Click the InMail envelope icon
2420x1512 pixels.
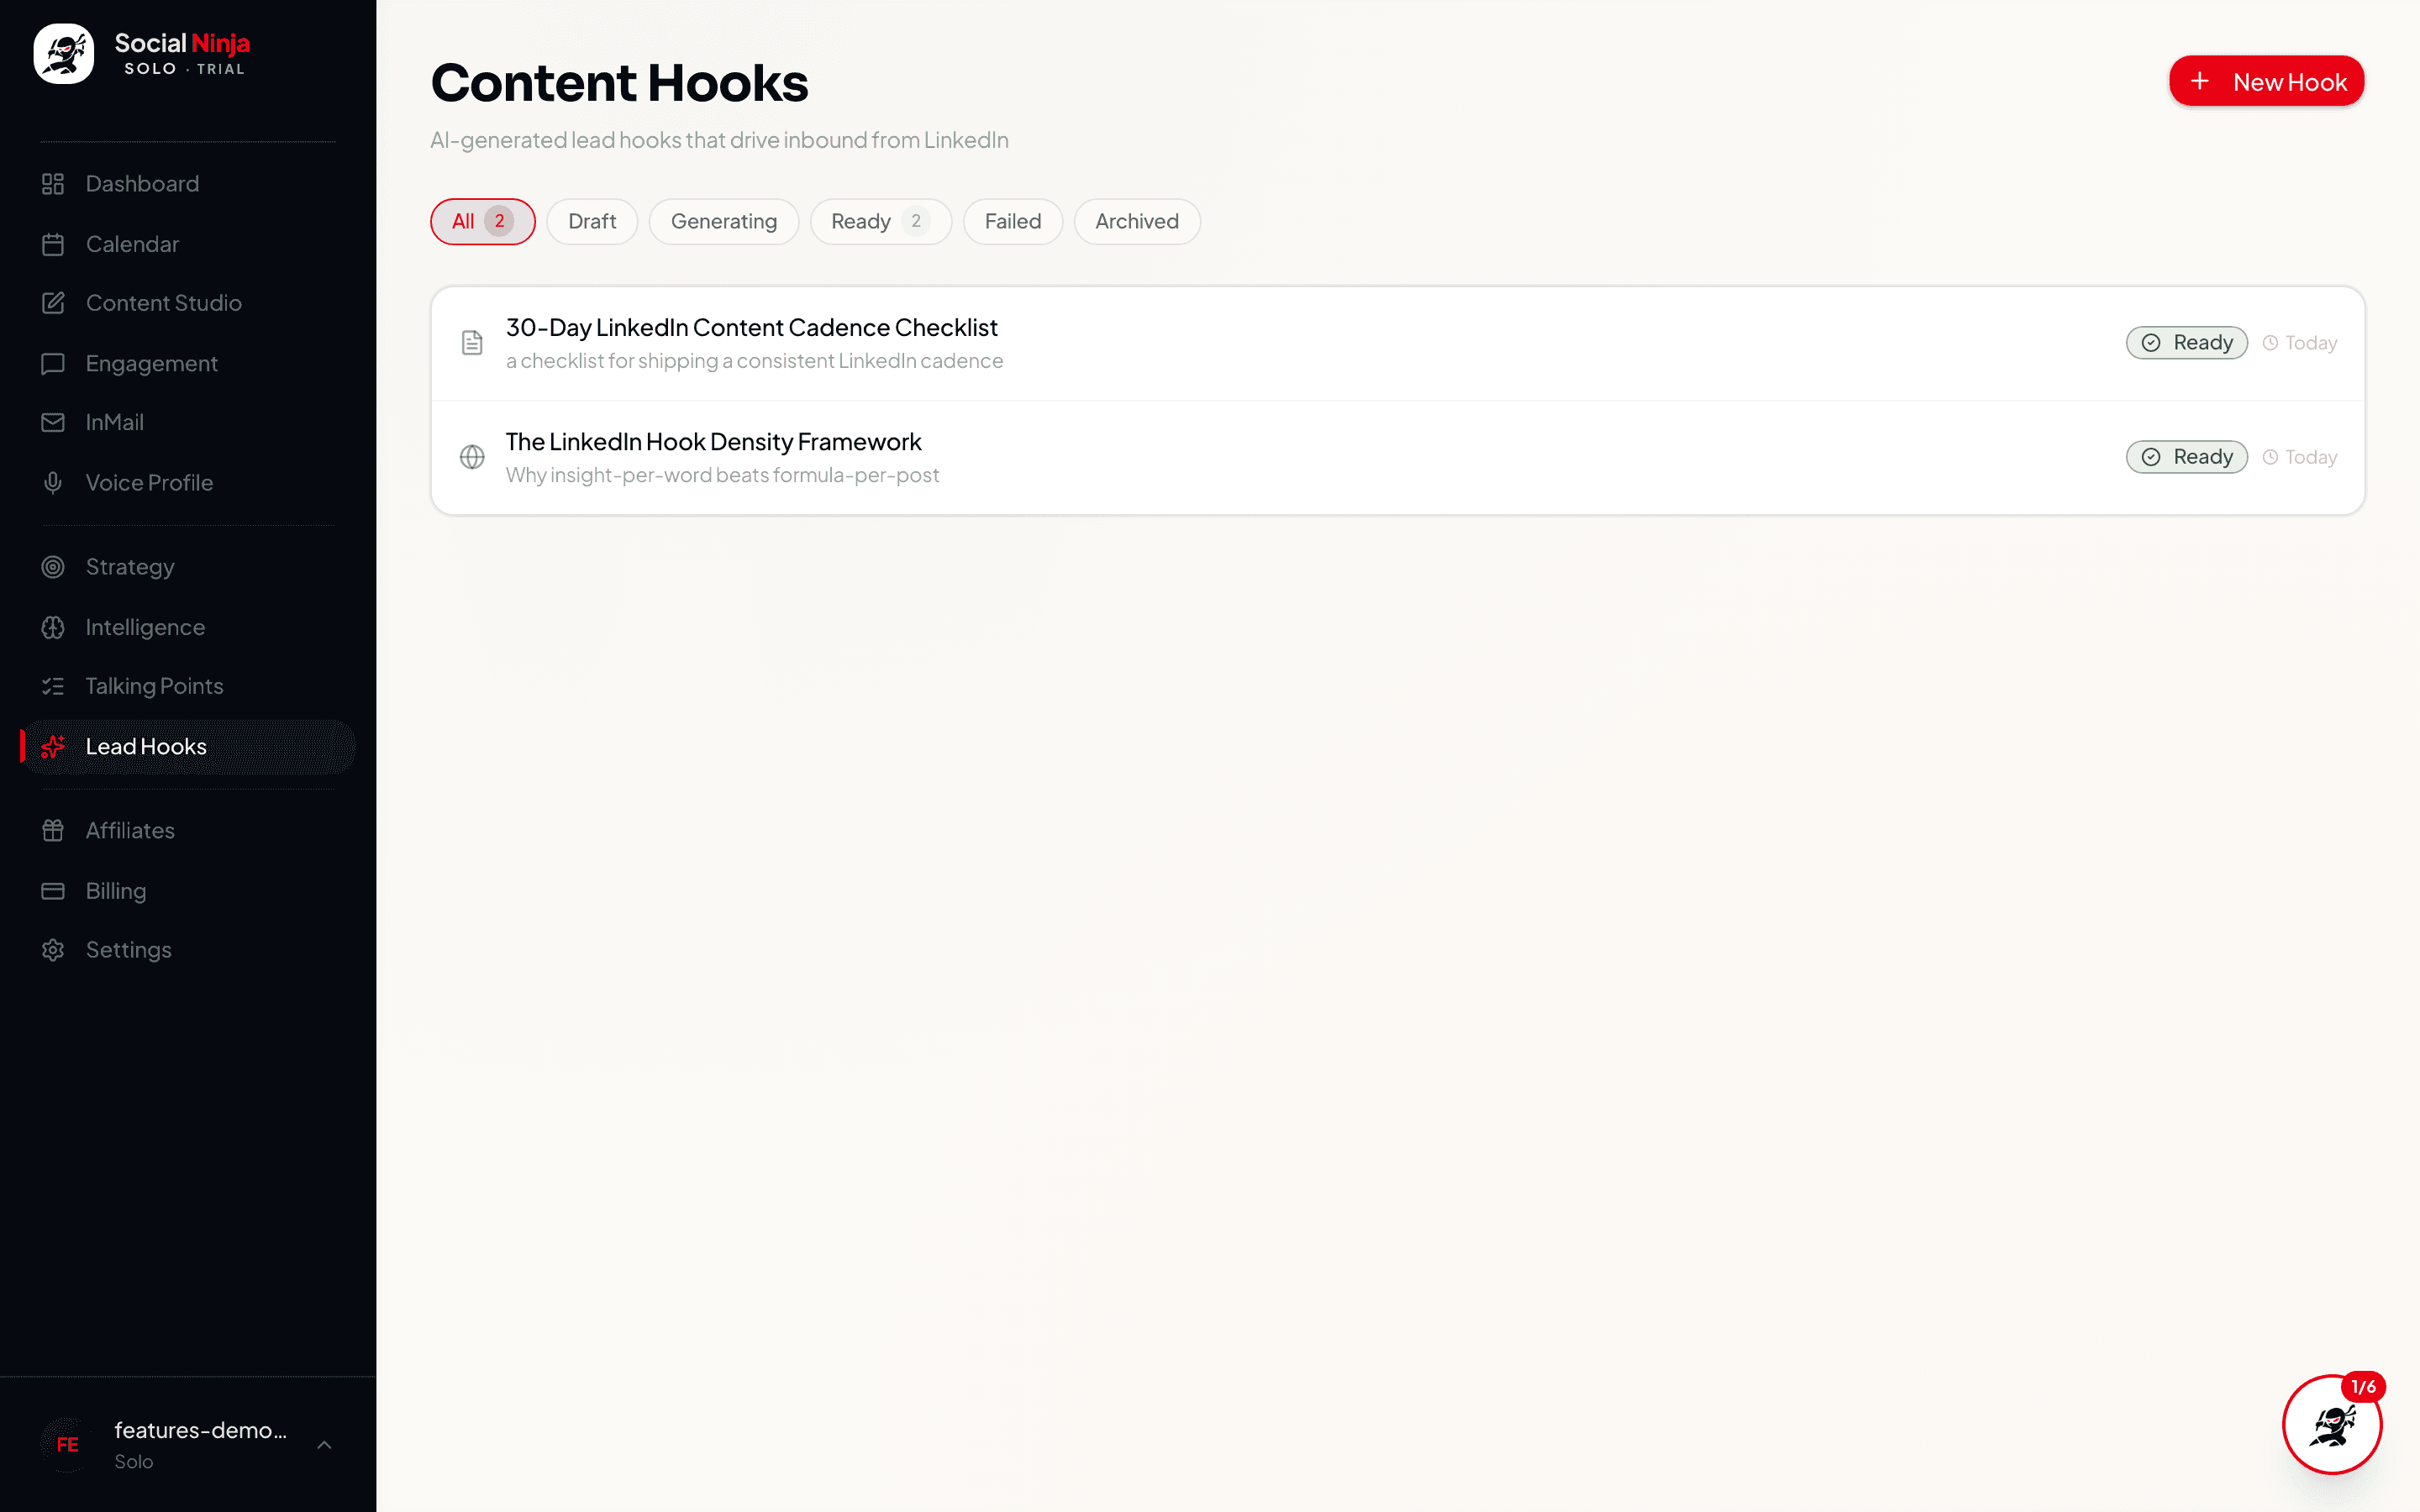point(53,422)
